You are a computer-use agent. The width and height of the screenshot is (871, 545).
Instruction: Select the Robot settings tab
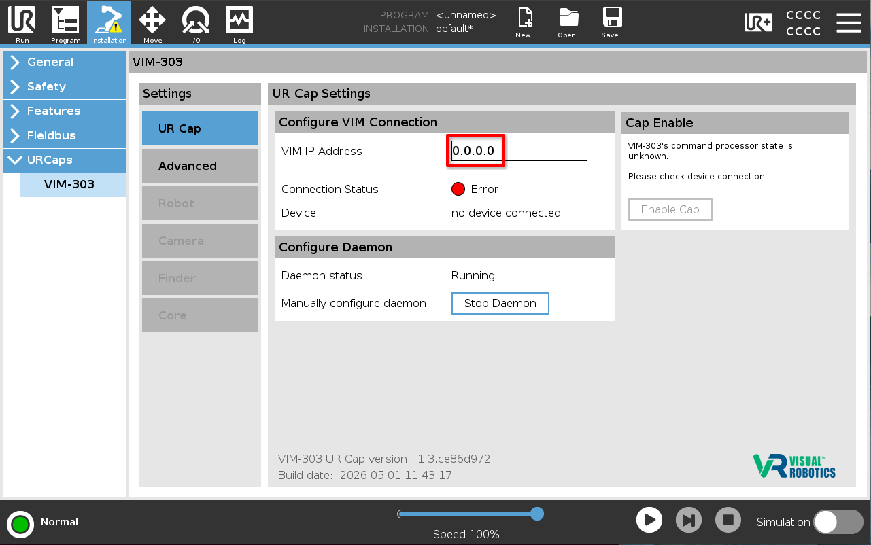(x=200, y=203)
